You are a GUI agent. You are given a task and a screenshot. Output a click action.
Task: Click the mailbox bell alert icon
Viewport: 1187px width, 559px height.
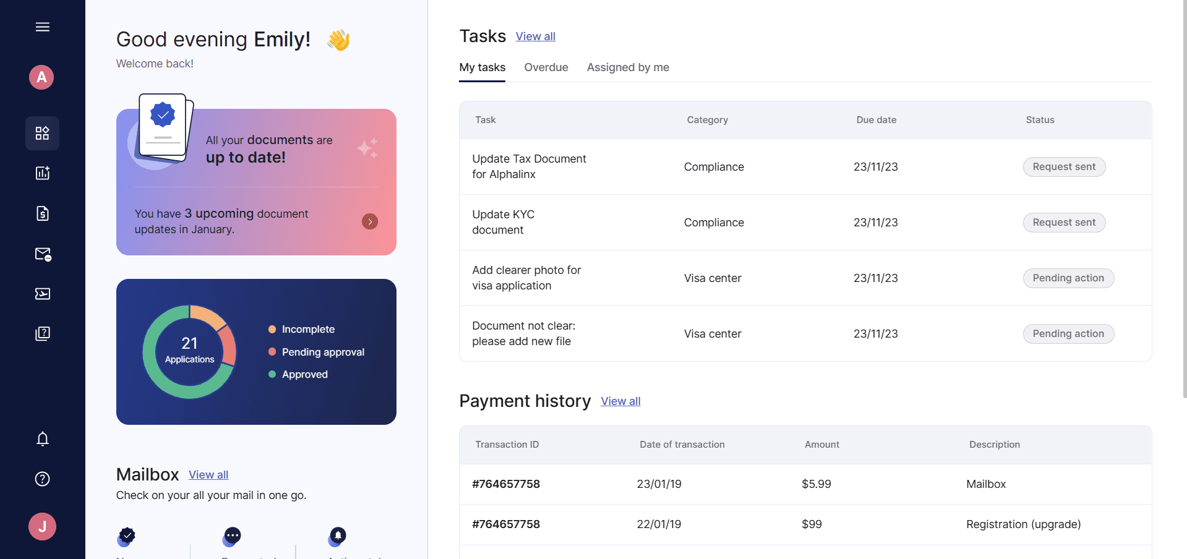click(x=337, y=536)
